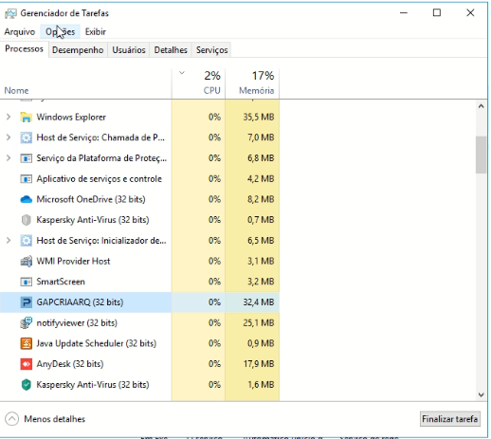This screenshot has height=439, width=491.
Task: Click the 32,4 MB memory value
Action: coord(259,302)
